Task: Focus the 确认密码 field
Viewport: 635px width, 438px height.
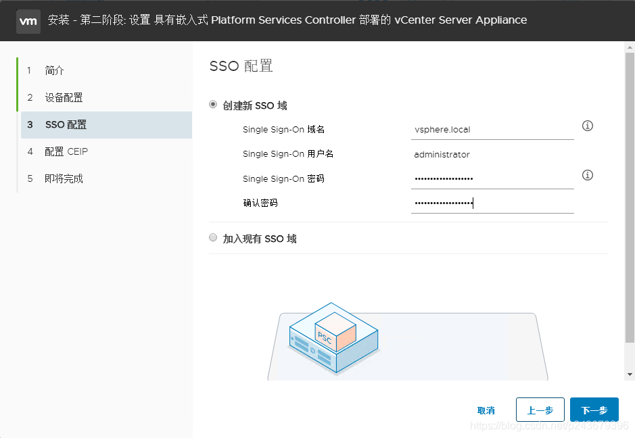Action: pyautogui.click(x=492, y=203)
